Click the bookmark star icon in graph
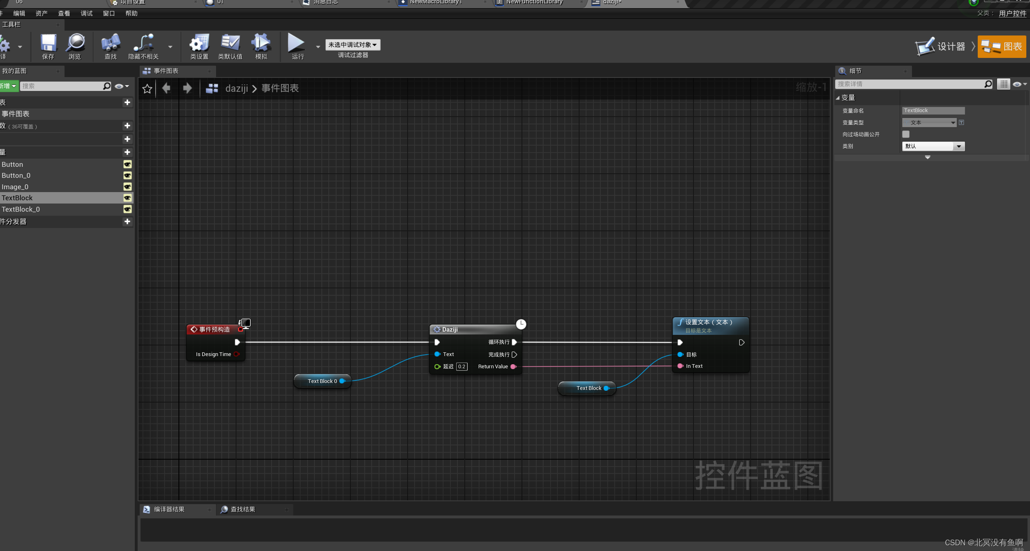Viewport: 1030px width, 551px height. [x=147, y=89]
